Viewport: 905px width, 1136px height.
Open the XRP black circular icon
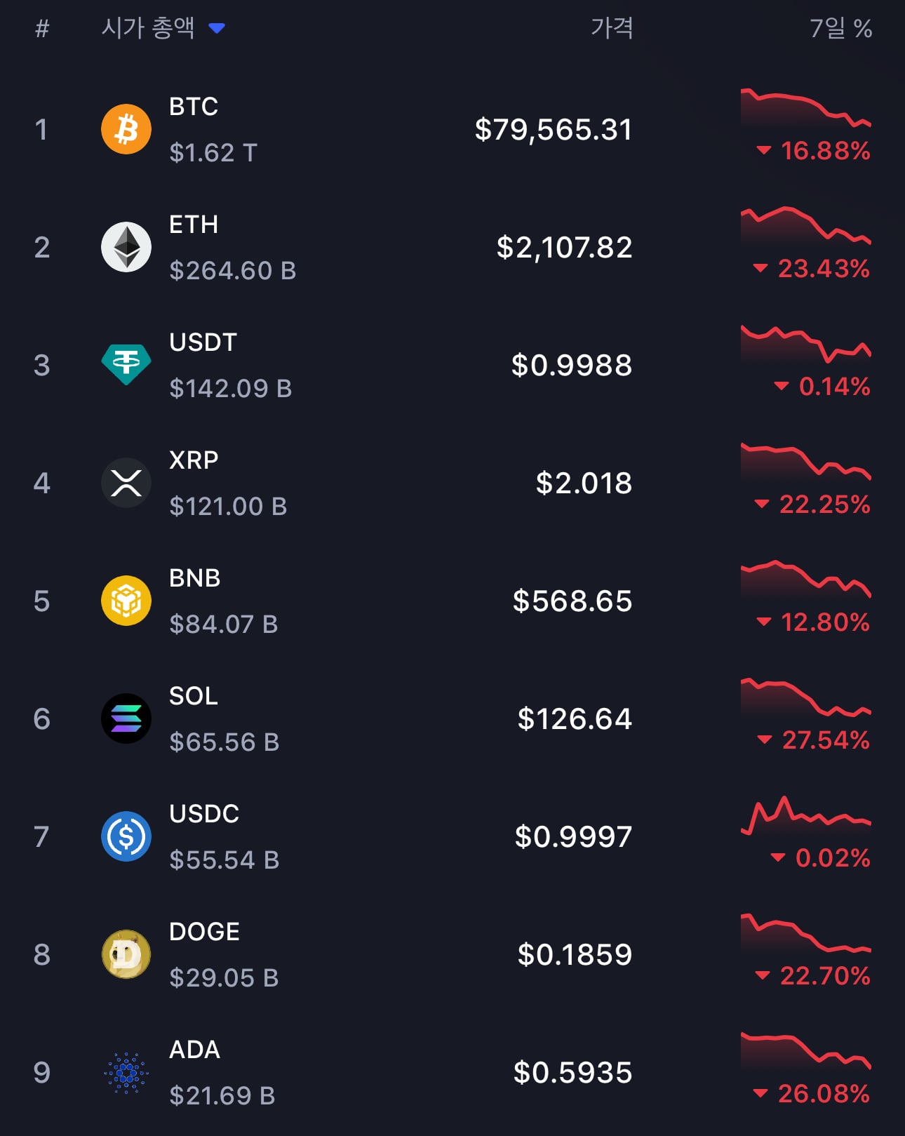tap(126, 483)
